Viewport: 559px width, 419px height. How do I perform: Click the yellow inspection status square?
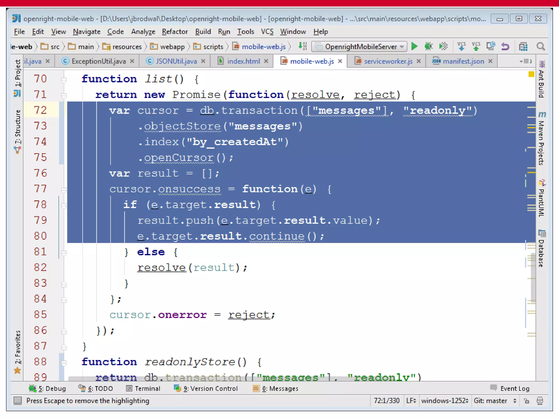(x=531, y=74)
